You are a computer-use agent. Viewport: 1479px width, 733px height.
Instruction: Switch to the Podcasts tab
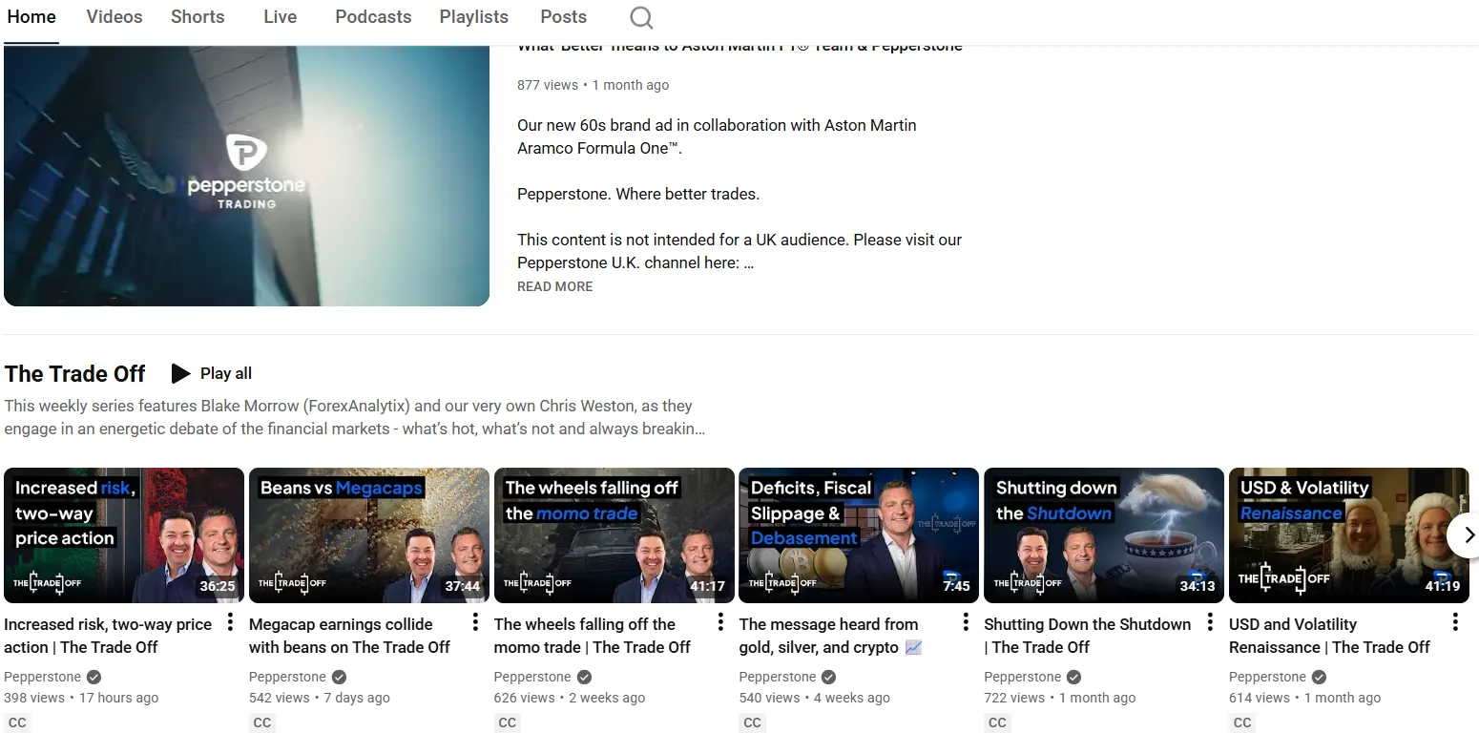373,17
